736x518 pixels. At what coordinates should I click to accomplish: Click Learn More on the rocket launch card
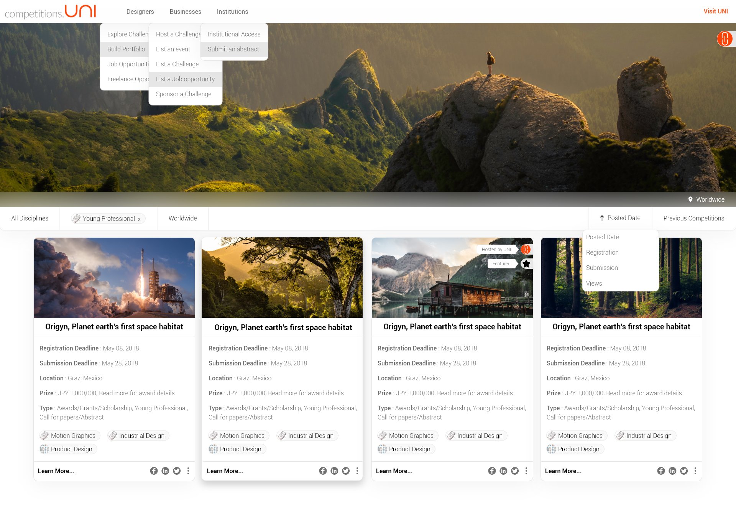pyautogui.click(x=56, y=471)
